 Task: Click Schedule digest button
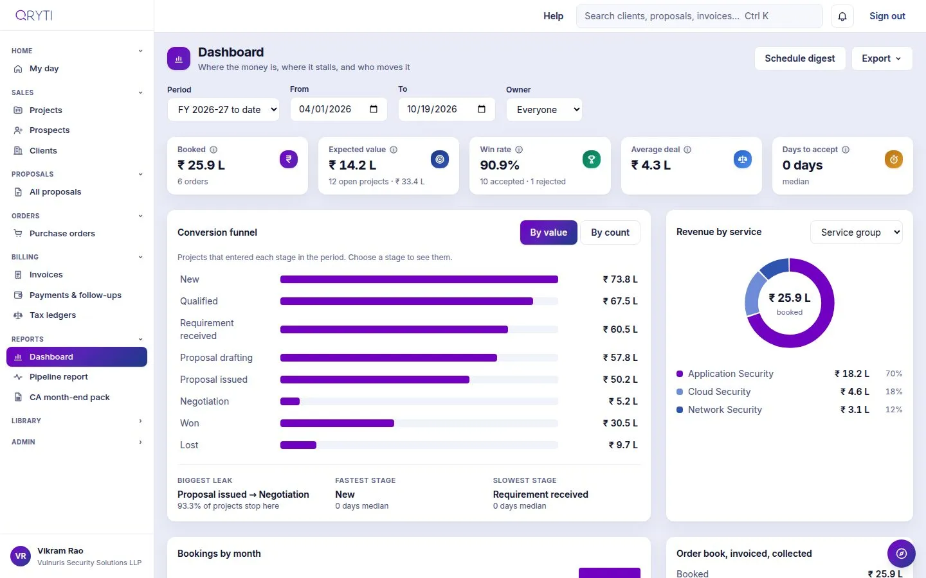pos(800,58)
